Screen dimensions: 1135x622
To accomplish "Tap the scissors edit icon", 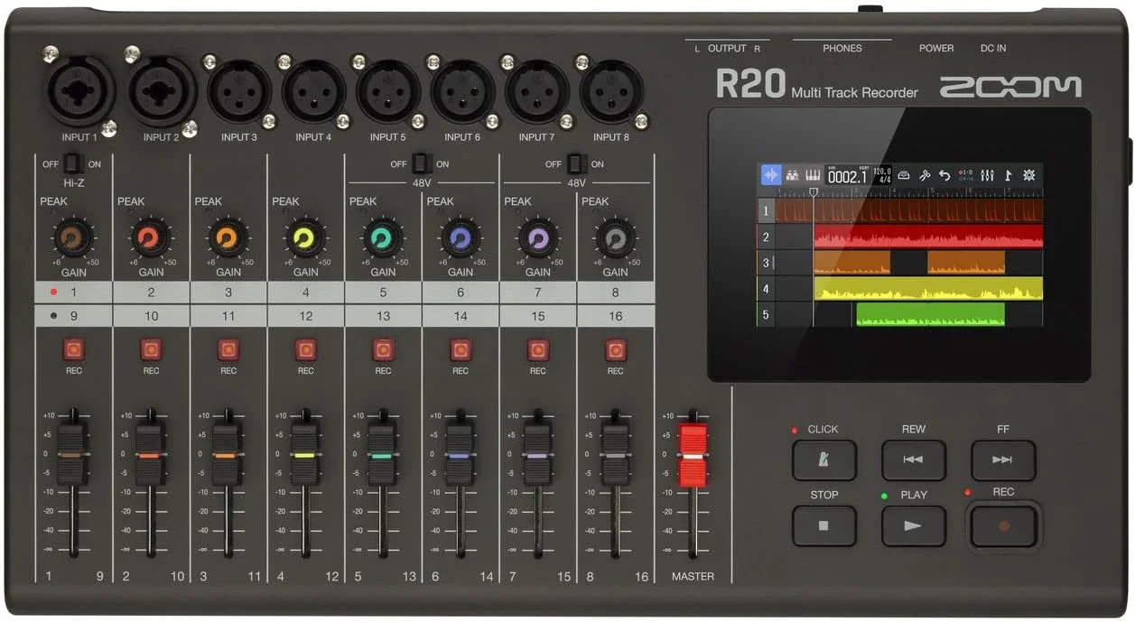I will click(x=924, y=175).
